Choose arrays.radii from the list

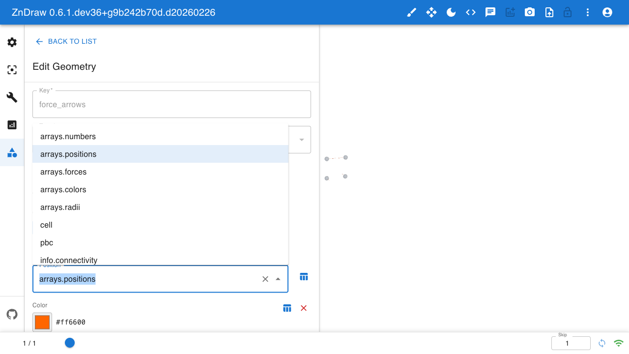[160, 207]
